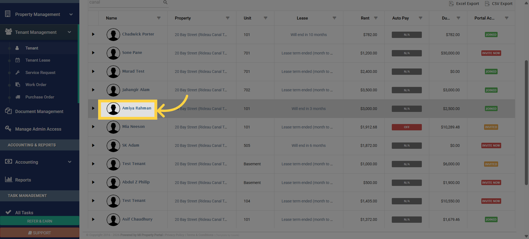Expand the Sone Pane row
This screenshot has width=529, height=239.
coord(93,53)
